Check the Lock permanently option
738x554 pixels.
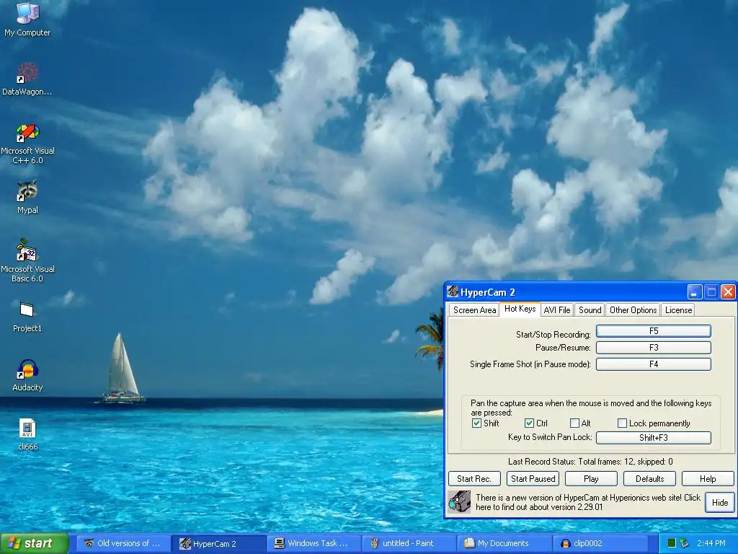(622, 423)
